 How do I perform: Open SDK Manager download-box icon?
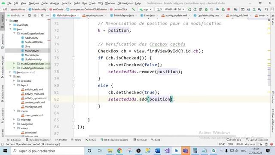[260, 9]
